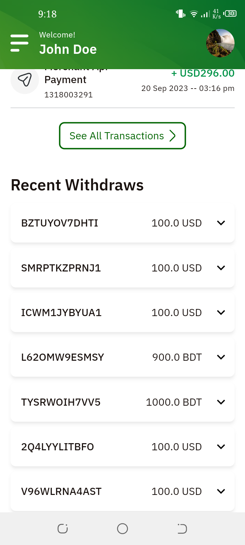
Task: Expand the TYSRWOIH7VV5 1000.0 BDT withdrawal
Action: (221, 402)
